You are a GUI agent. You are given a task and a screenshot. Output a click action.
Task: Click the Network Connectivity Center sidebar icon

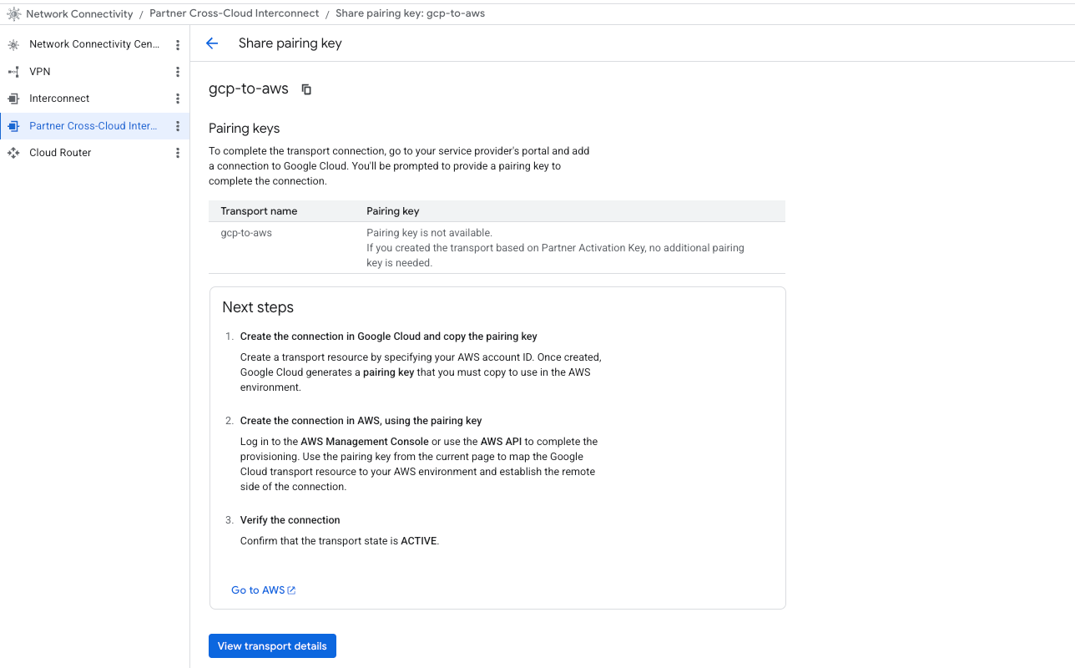coord(13,44)
